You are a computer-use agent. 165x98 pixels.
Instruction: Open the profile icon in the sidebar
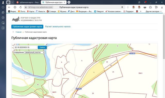pyautogui.click(x=3, y=2)
